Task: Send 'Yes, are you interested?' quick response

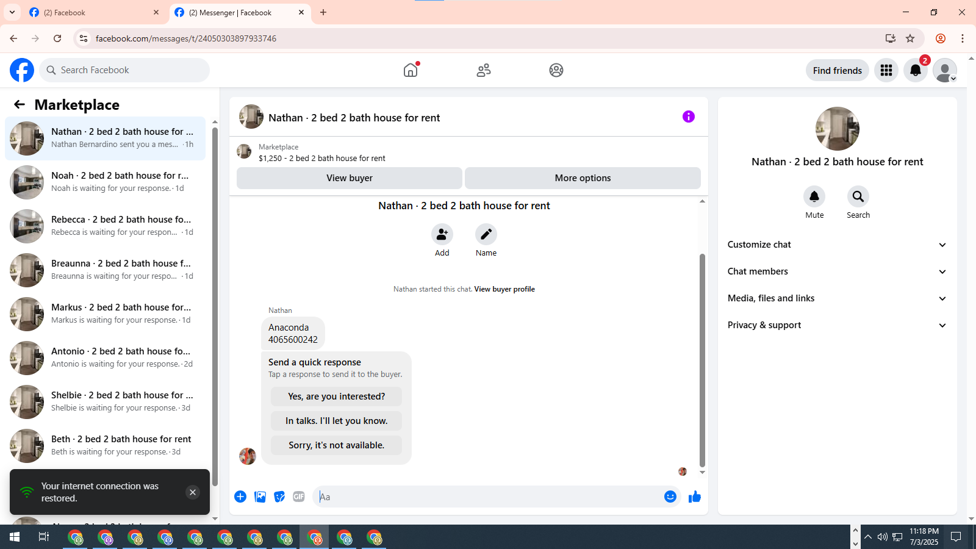Action: 336,396
